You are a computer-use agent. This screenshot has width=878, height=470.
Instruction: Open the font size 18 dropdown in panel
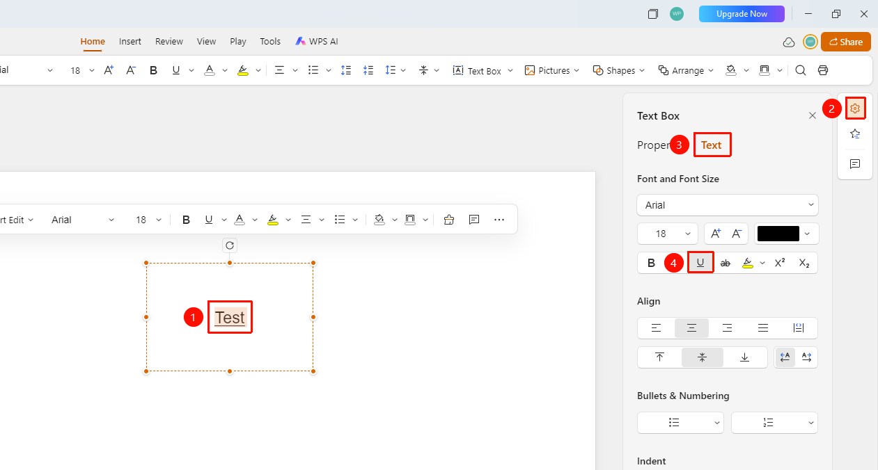point(668,234)
